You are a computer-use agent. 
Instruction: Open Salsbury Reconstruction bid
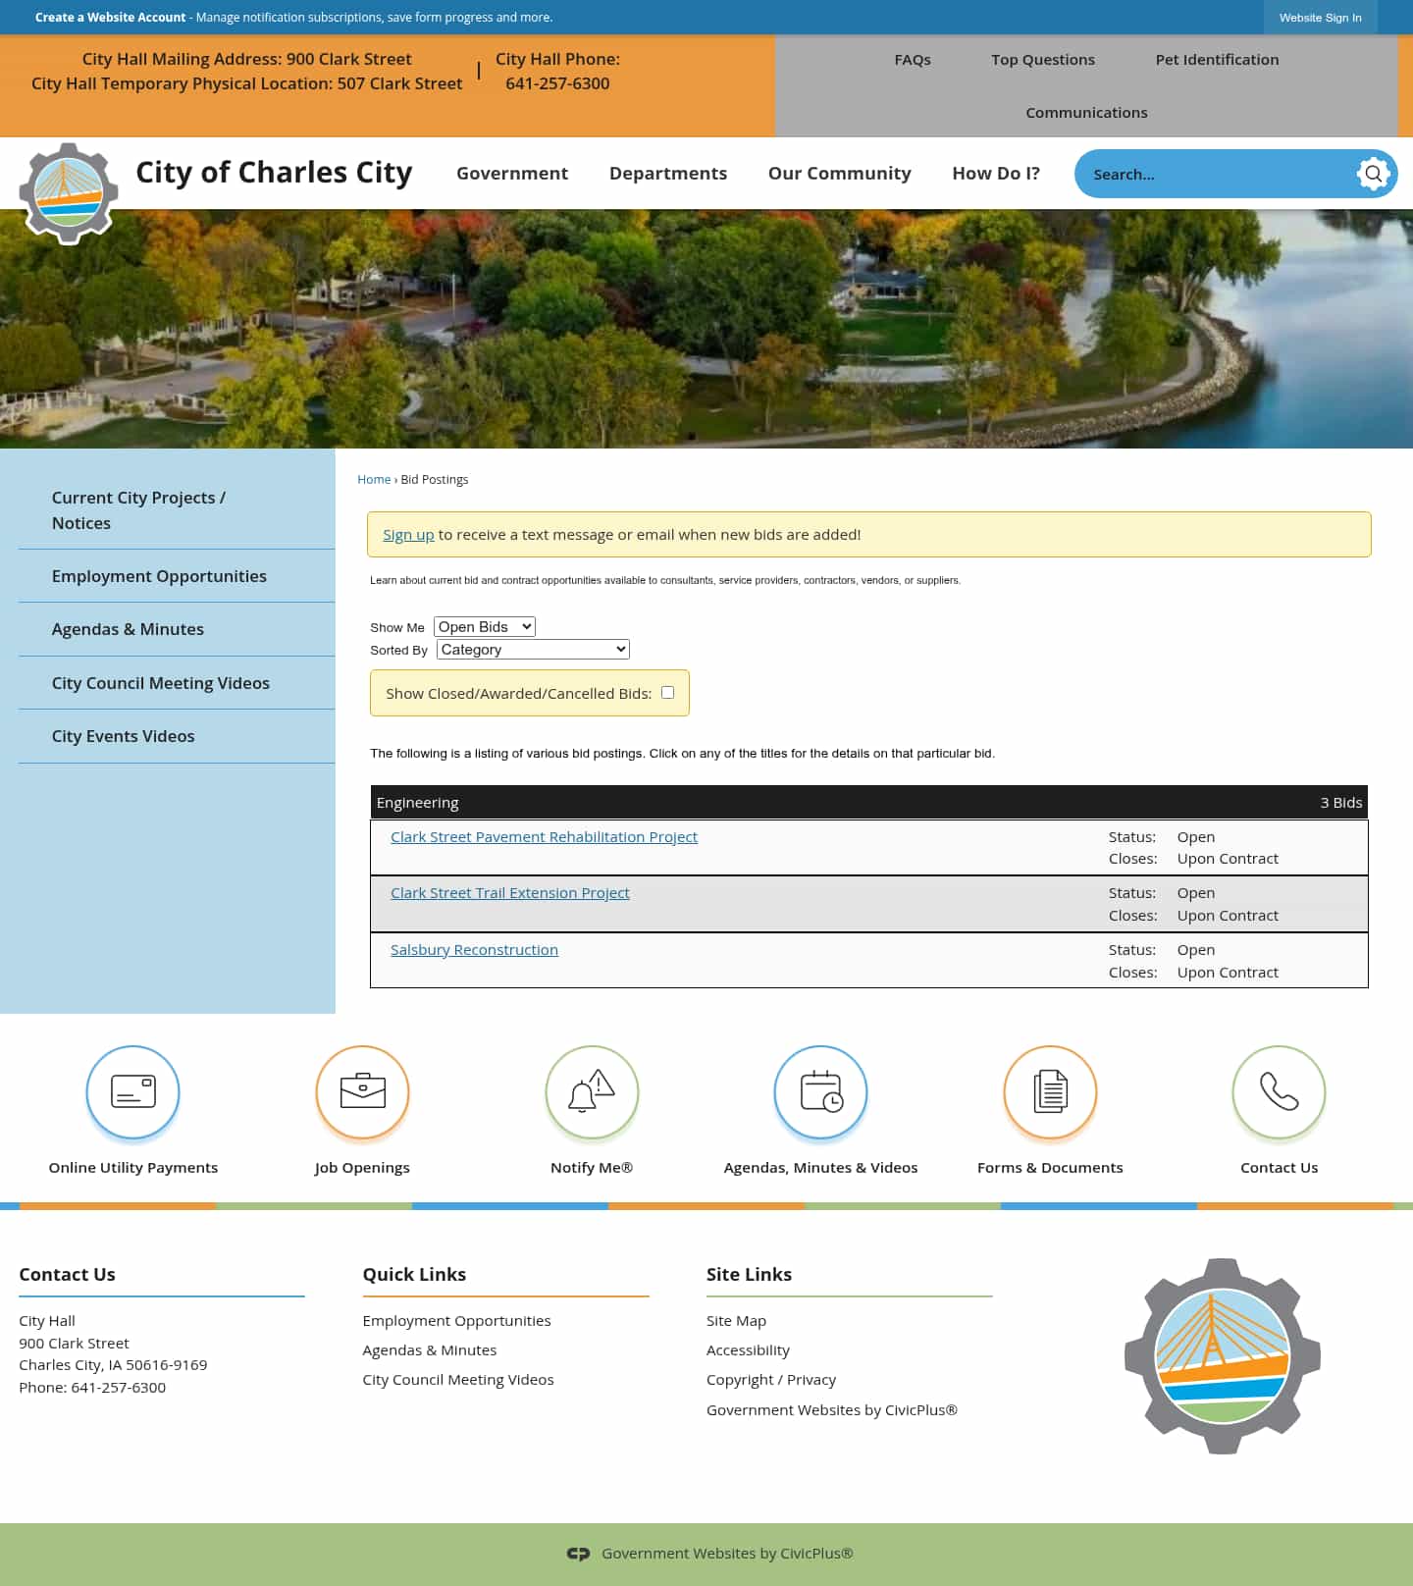point(474,950)
